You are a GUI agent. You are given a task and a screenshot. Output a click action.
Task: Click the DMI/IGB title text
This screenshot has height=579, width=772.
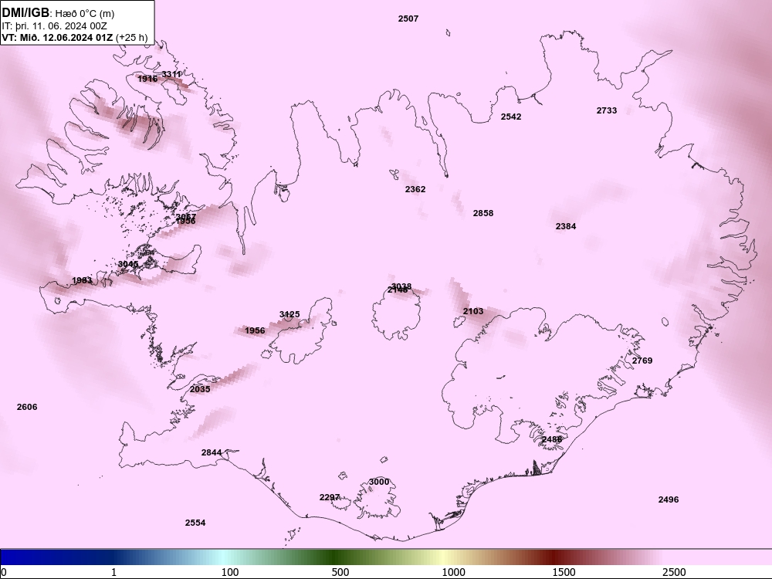[x=25, y=12]
